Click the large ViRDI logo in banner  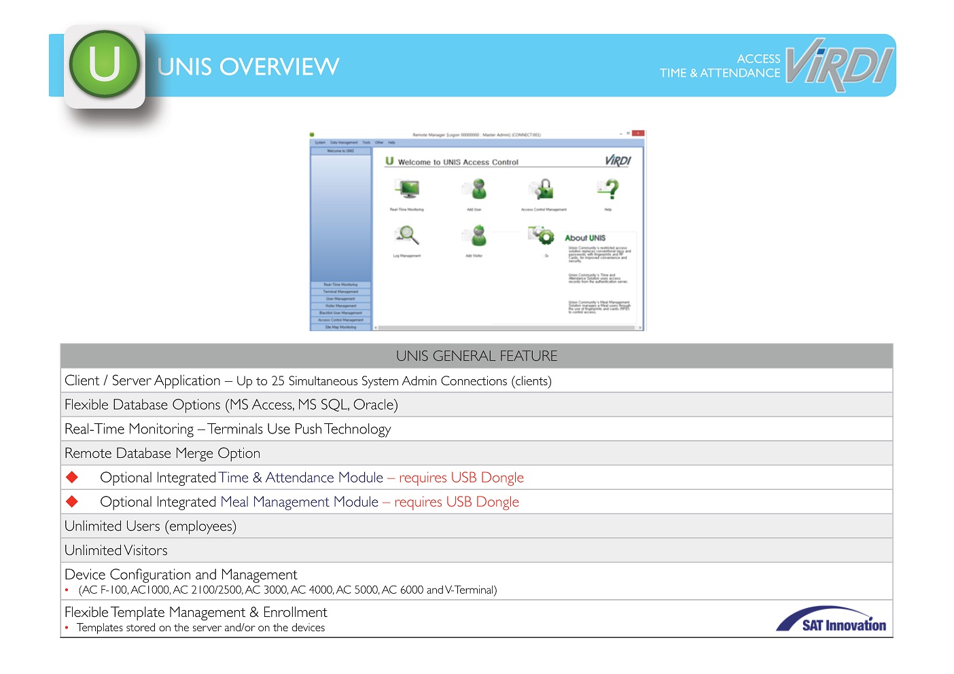[839, 65]
